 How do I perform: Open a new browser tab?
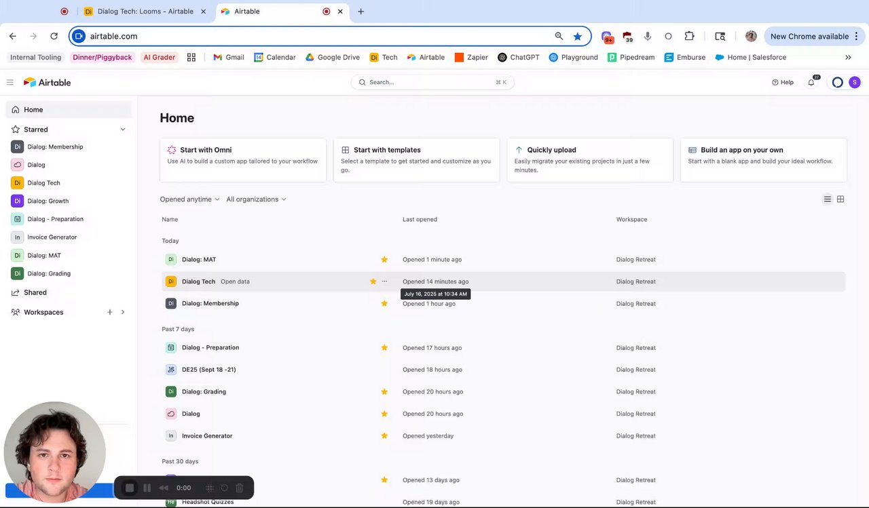pyautogui.click(x=360, y=12)
